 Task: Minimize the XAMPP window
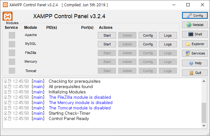(174, 5)
